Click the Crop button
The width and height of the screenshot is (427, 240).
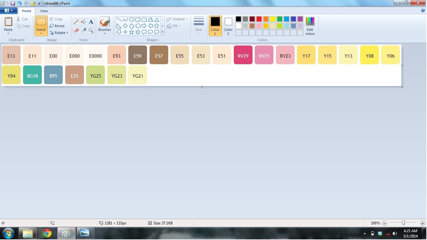(x=56, y=19)
